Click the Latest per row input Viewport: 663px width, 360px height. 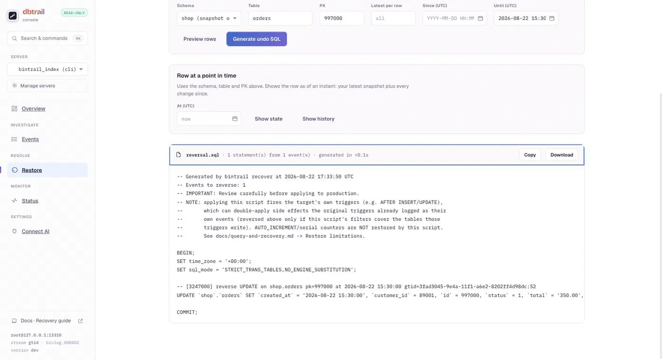pos(393,18)
